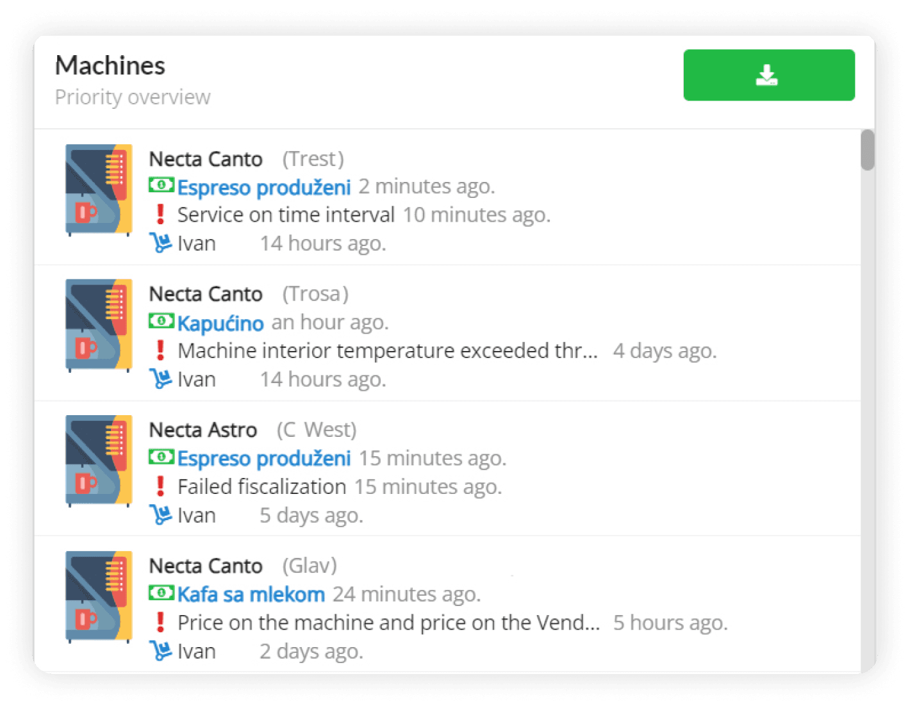Click Ivan refill entry in Glav row
This screenshot has height=706, width=910.
pos(197,651)
